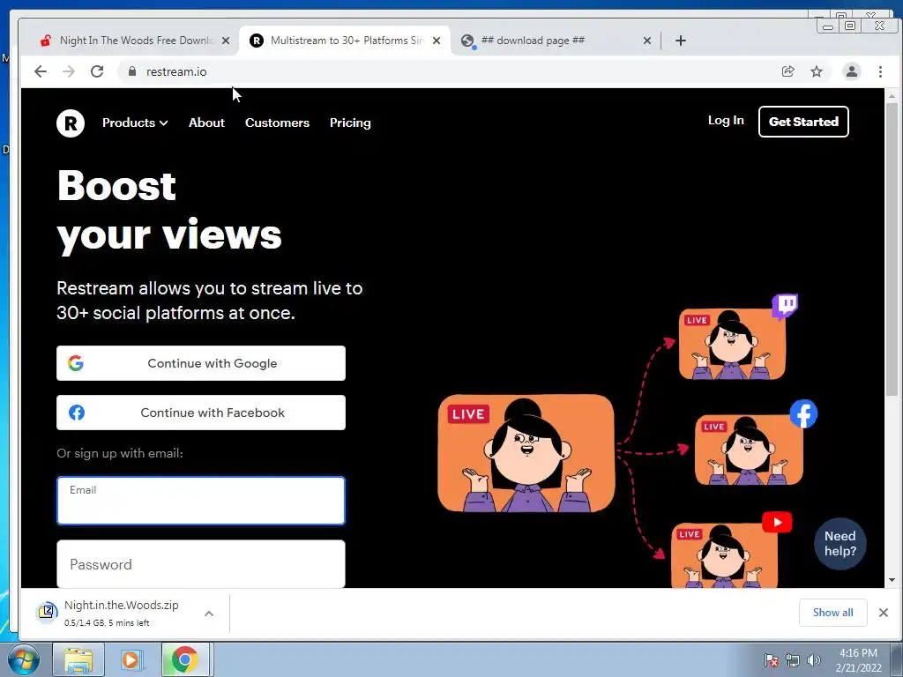Go back with browser back arrow
The image size is (903, 677).
(41, 71)
